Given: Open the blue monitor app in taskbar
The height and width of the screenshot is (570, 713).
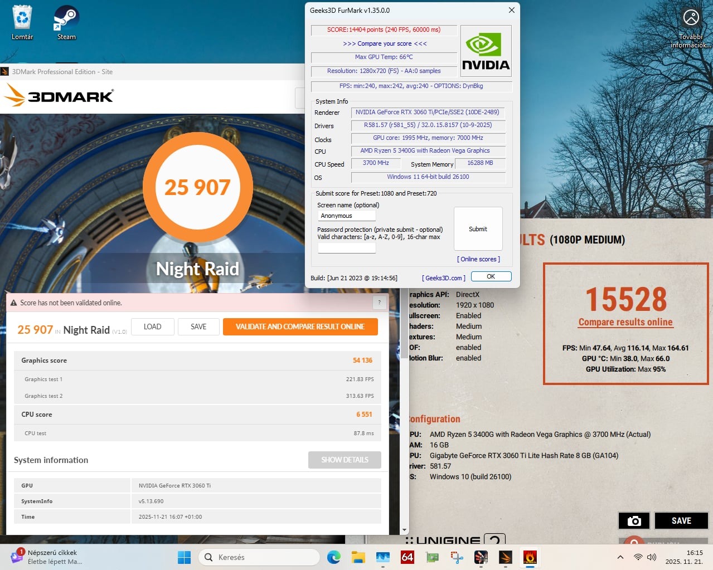Looking at the screenshot, I should click(382, 557).
